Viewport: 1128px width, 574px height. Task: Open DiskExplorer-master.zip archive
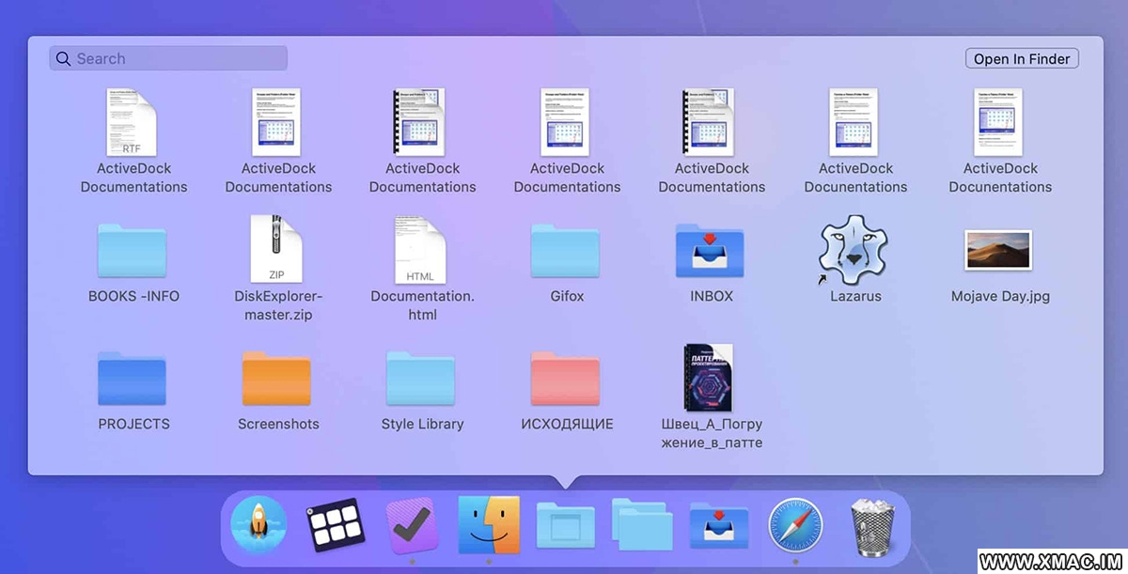(x=277, y=249)
